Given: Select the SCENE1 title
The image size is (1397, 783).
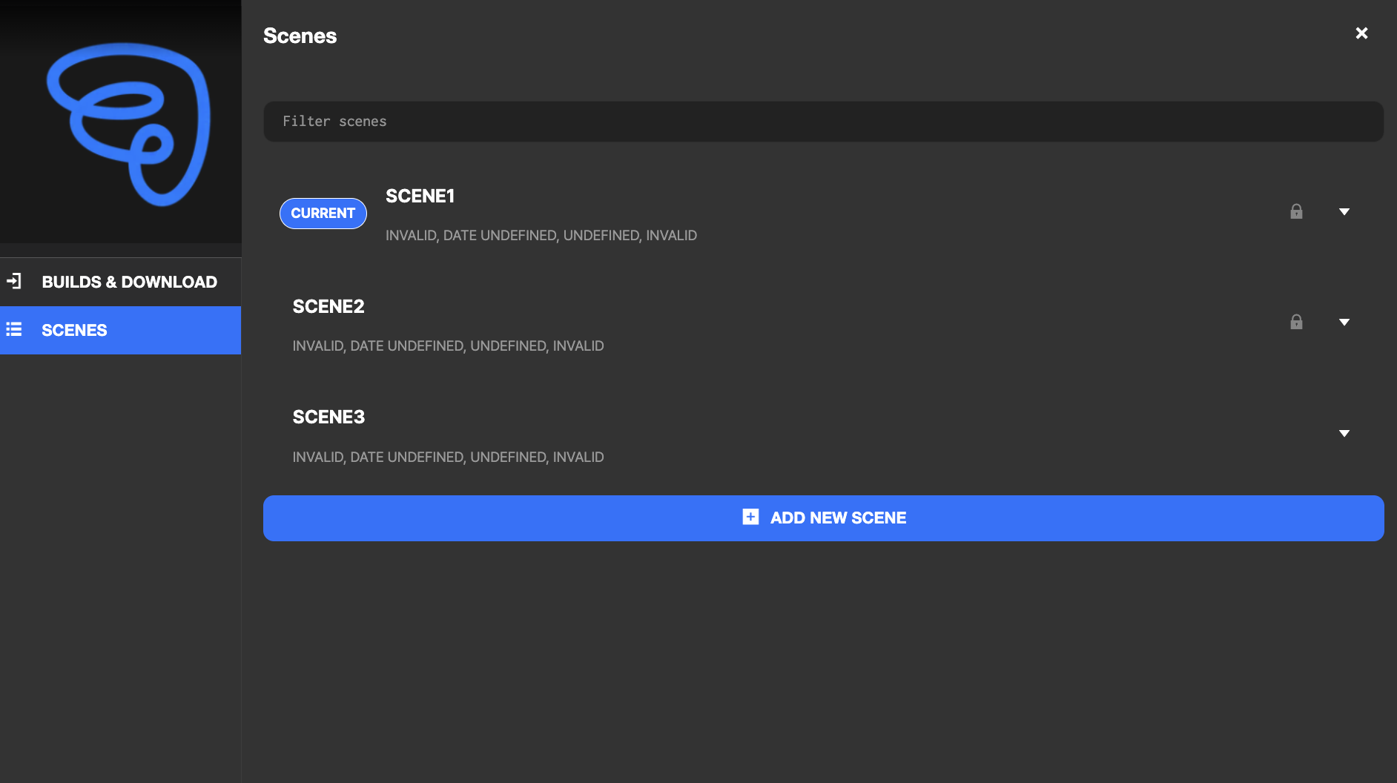Looking at the screenshot, I should [x=420, y=196].
